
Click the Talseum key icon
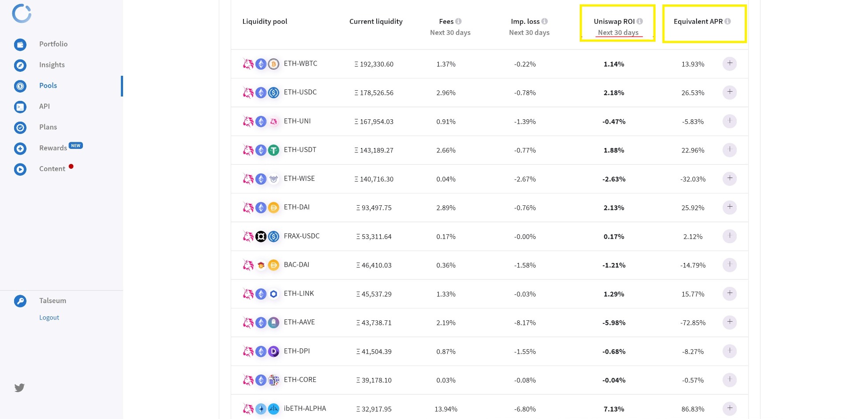[20, 301]
